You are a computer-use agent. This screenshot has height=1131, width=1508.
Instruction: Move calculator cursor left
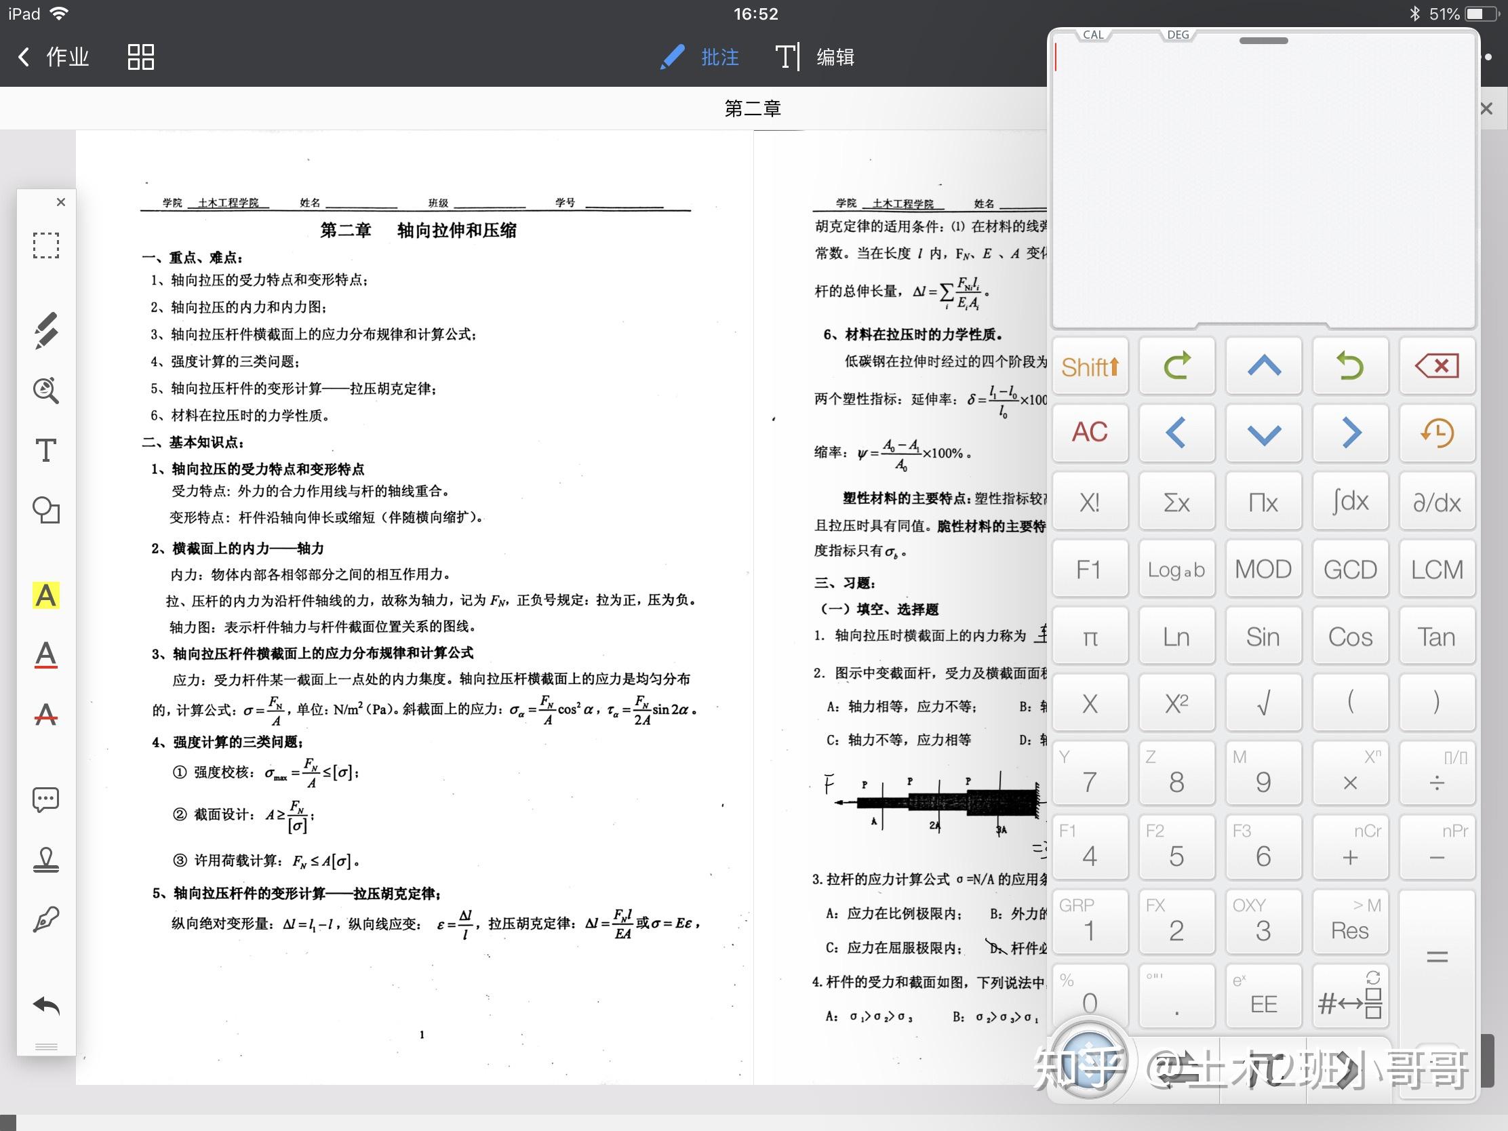(1176, 432)
